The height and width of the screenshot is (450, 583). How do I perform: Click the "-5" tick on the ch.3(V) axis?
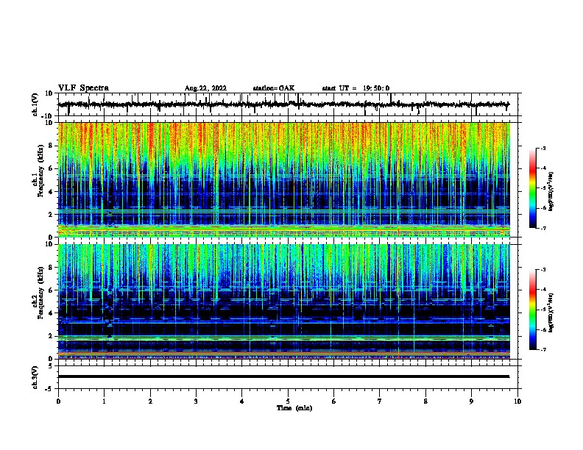tap(50, 389)
